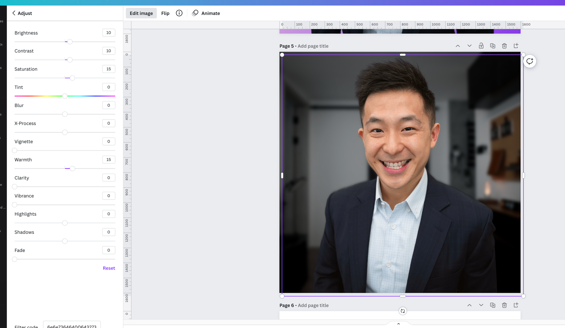The height and width of the screenshot is (328, 565).
Task: Click the Warmth slider handle
Action: 72,169
